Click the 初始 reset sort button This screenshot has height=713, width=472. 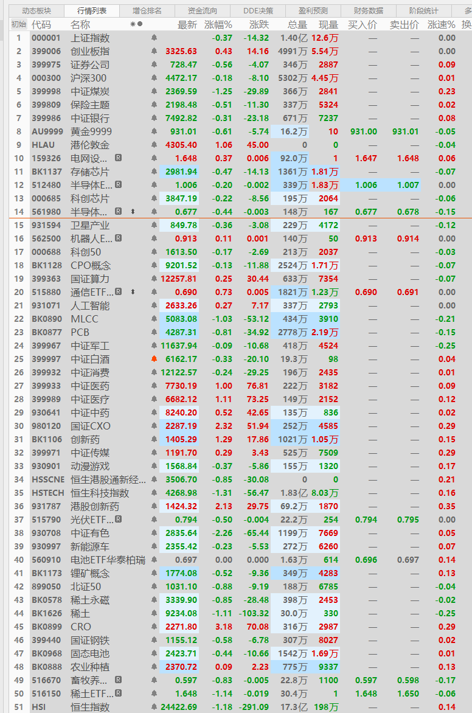click(x=19, y=24)
